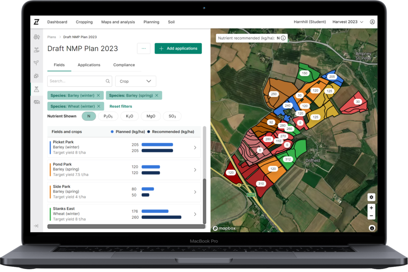Screen dimensions: 408x272
Task: Click the info icon beside Nutrient recommended
Action: (283, 38)
